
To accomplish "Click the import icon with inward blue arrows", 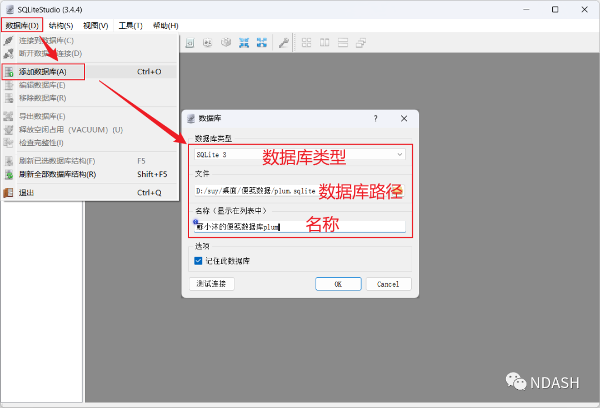I will tap(244, 42).
